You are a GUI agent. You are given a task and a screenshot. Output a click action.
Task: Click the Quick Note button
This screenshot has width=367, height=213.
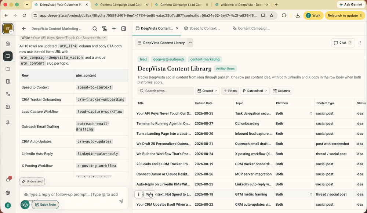click(46, 205)
